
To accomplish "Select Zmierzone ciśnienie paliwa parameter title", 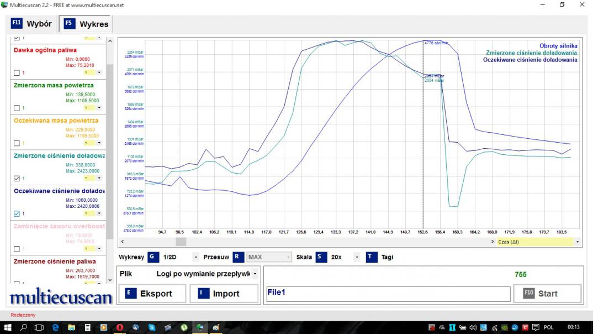I will (x=55, y=262).
